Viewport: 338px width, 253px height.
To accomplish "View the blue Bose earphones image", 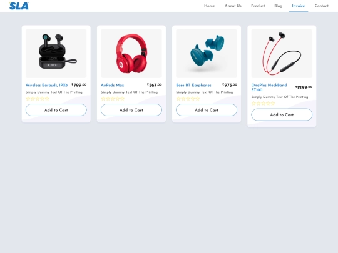I will (x=207, y=54).
